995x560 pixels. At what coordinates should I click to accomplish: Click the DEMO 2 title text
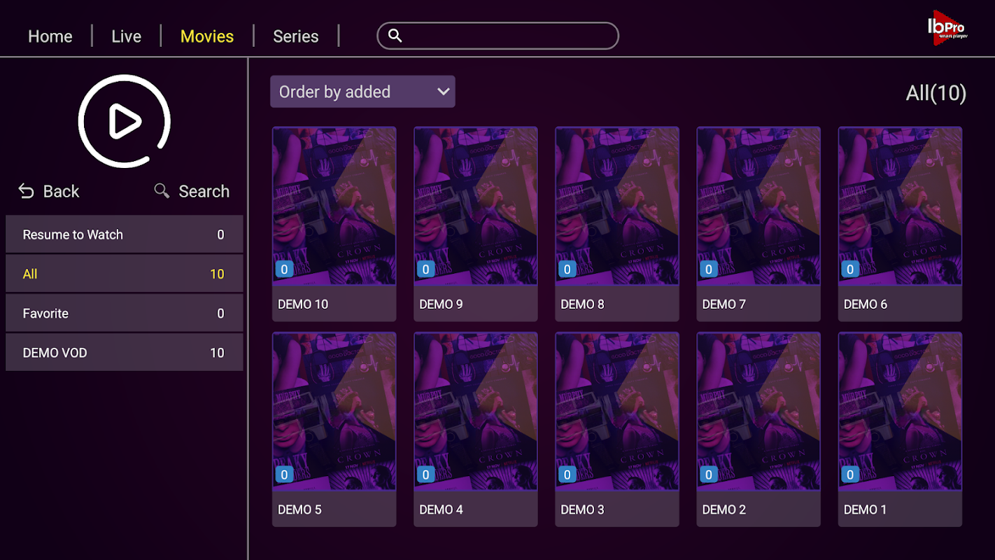724,510
